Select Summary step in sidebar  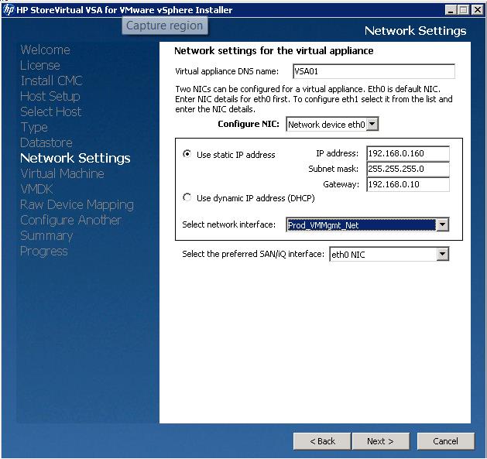[46, 236]
